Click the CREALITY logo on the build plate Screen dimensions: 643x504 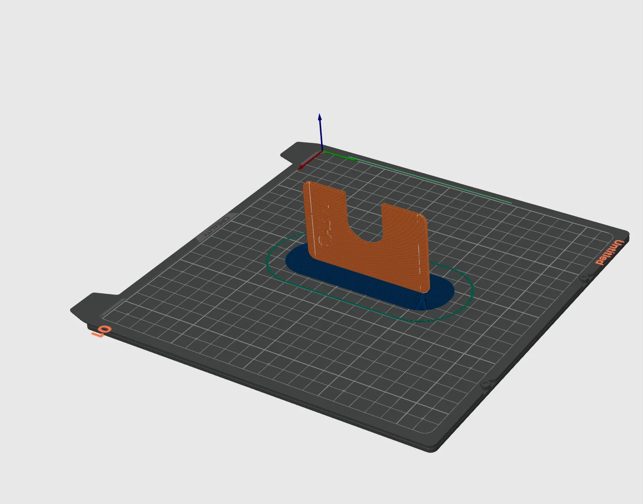(x=217, y=227)
